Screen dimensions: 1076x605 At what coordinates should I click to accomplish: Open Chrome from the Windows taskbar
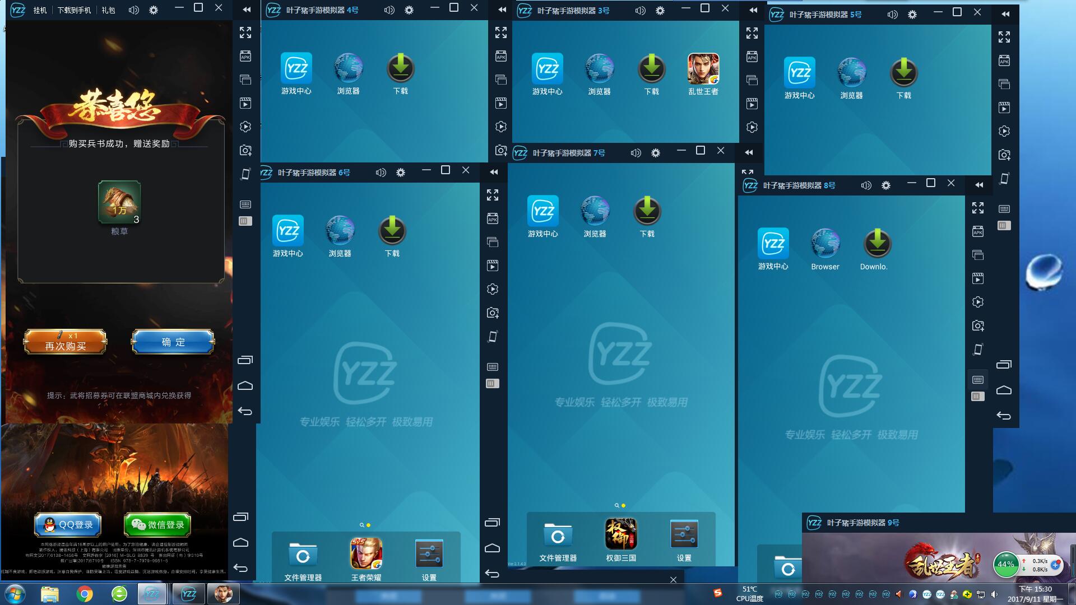click(x=85, y=594)
